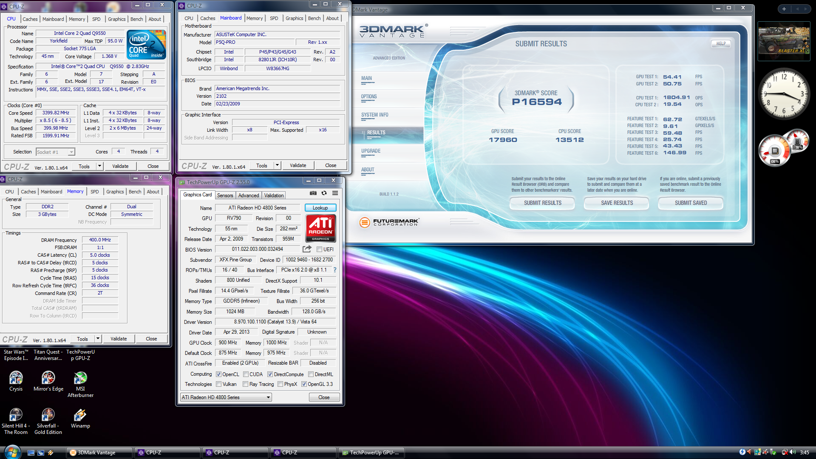Open the Windows Start orb
This screenshot has width=816, height=459.
(12, 452)
